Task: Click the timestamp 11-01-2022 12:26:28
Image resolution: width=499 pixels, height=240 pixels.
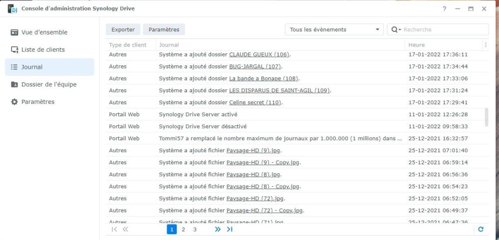Action: (438, 114)
